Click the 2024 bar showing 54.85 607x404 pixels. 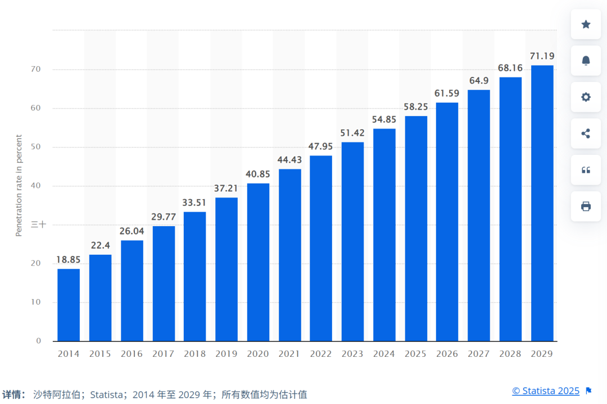pos(384,235)
